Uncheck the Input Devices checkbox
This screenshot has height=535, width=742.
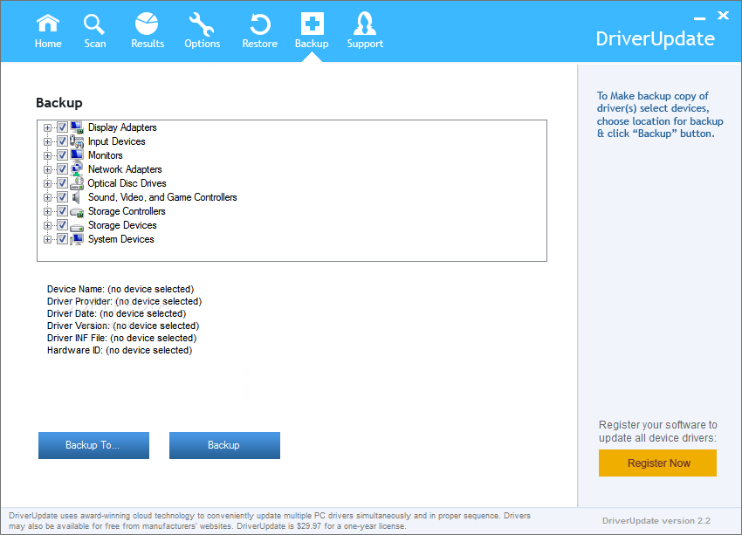coord(62,141)
